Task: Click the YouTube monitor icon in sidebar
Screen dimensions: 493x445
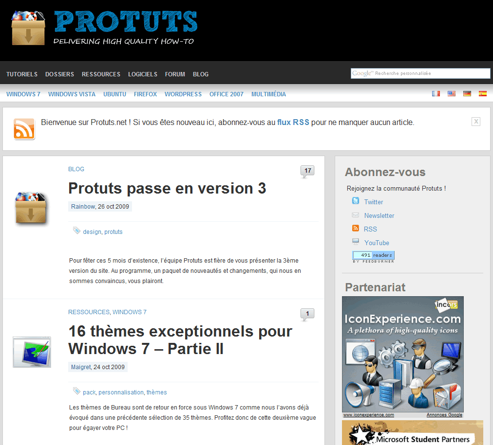Action: coord(356,242)
